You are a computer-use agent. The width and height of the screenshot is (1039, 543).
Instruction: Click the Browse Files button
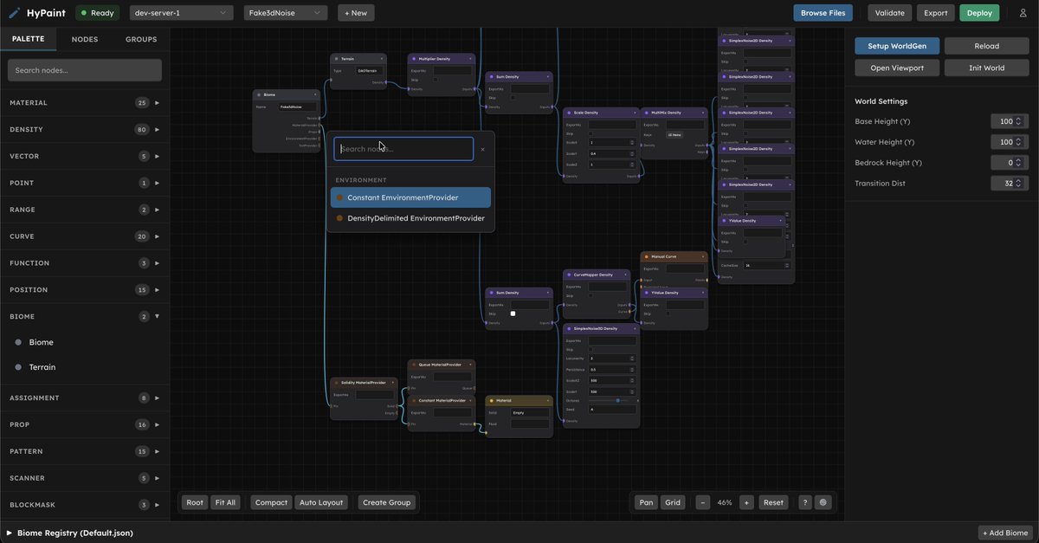pyautogui.click(x=823, y=13)
